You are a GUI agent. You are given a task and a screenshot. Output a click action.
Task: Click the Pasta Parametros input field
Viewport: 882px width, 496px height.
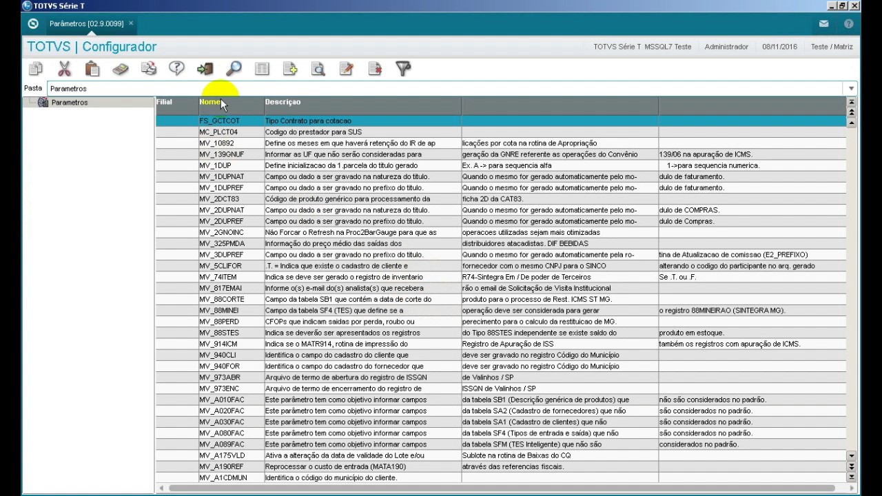click(447, 88)
